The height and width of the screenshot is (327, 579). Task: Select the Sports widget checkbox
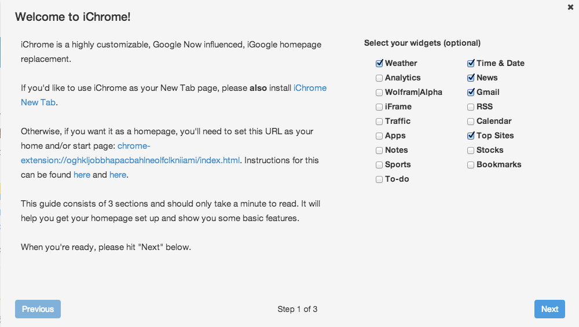tap(379, 164)
